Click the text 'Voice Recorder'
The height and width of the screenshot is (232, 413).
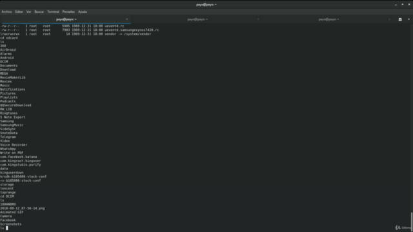click(14, 145)
